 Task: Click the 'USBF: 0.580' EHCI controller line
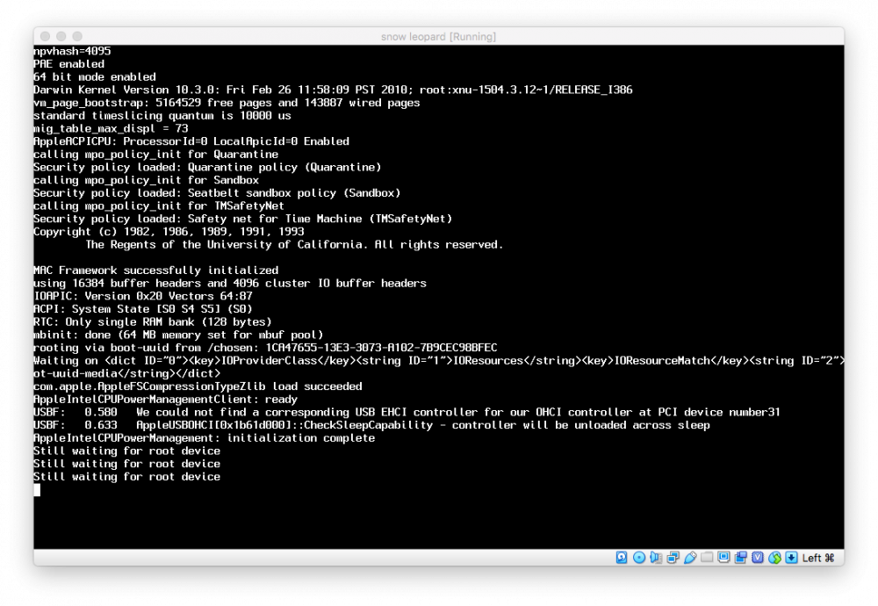pos(407,412)
